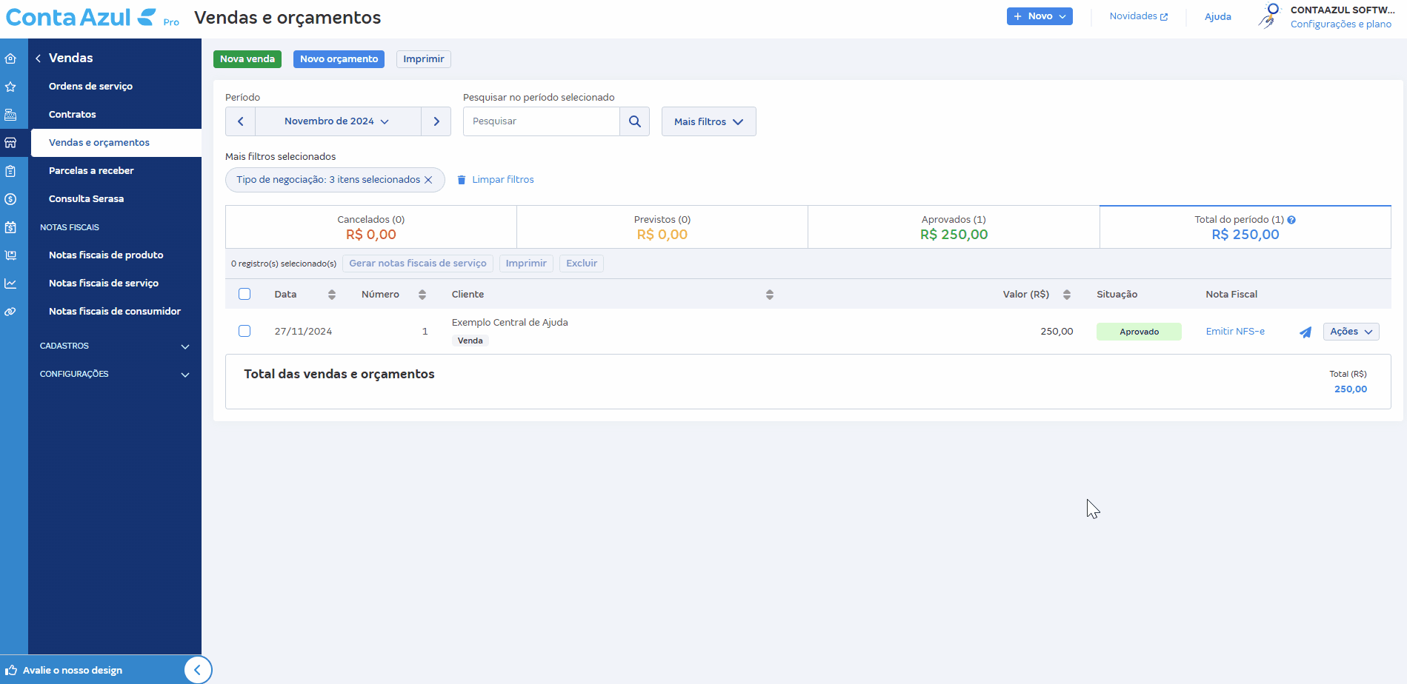Remove the Tipo de negociação filter chip

click(x=428, y=180)
